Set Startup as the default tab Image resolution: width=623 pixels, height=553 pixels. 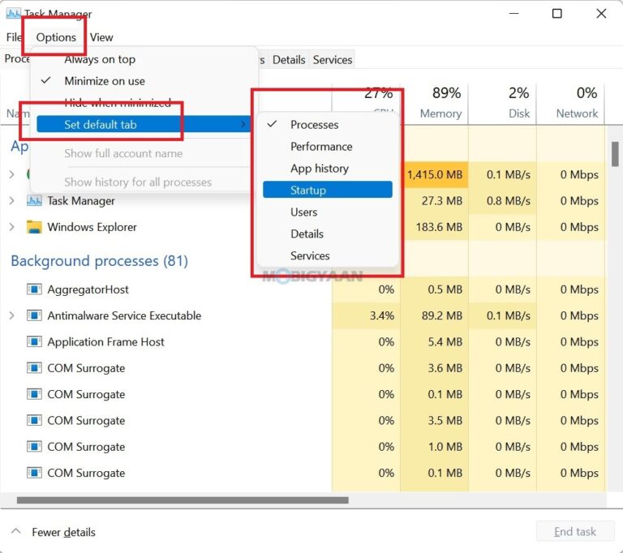(x=328, y=190)
